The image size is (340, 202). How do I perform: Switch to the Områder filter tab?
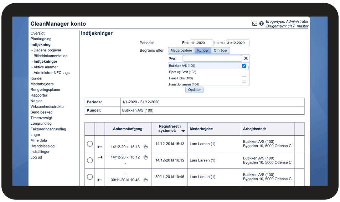click(x=221, y=51)
